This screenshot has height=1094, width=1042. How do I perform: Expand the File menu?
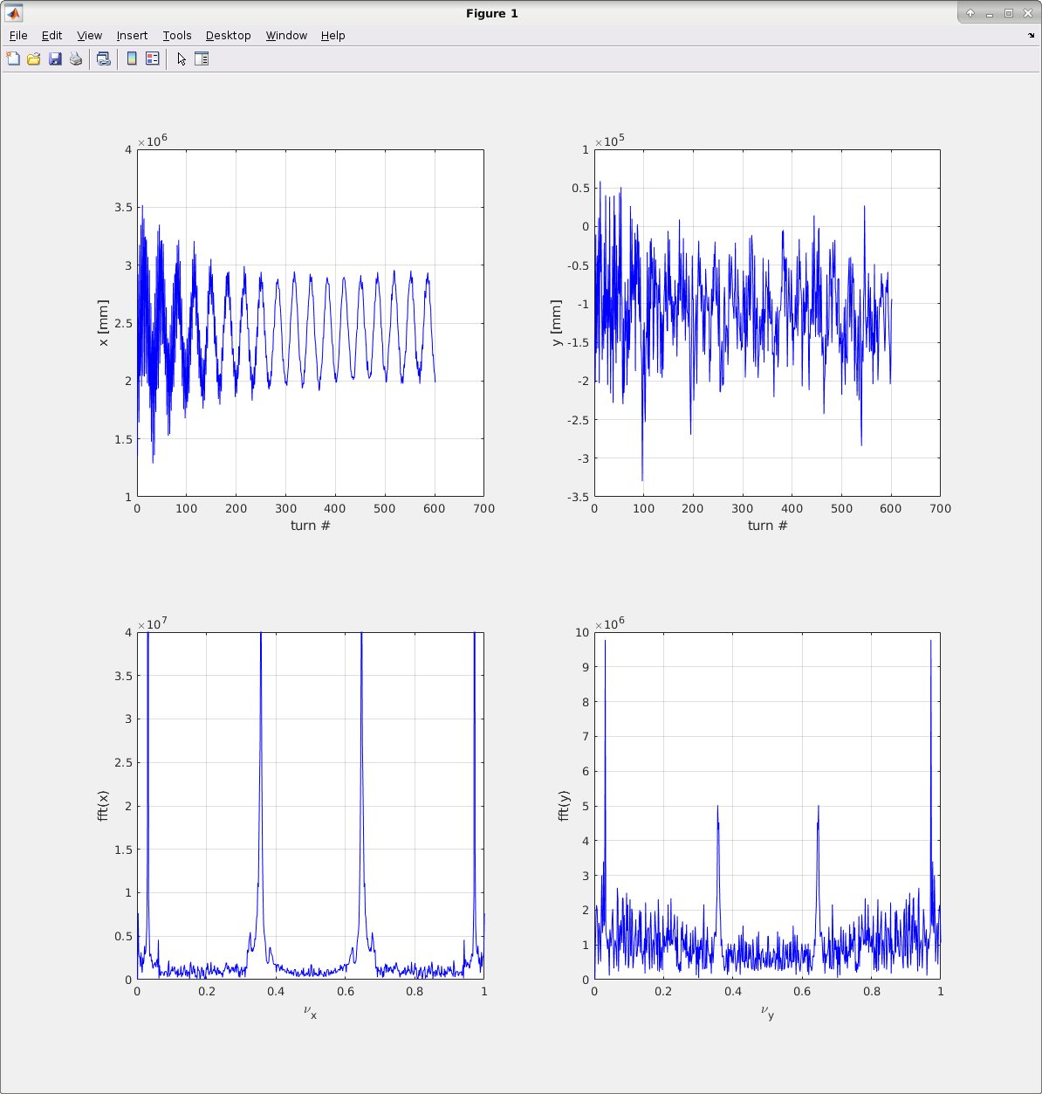(18, 36)
